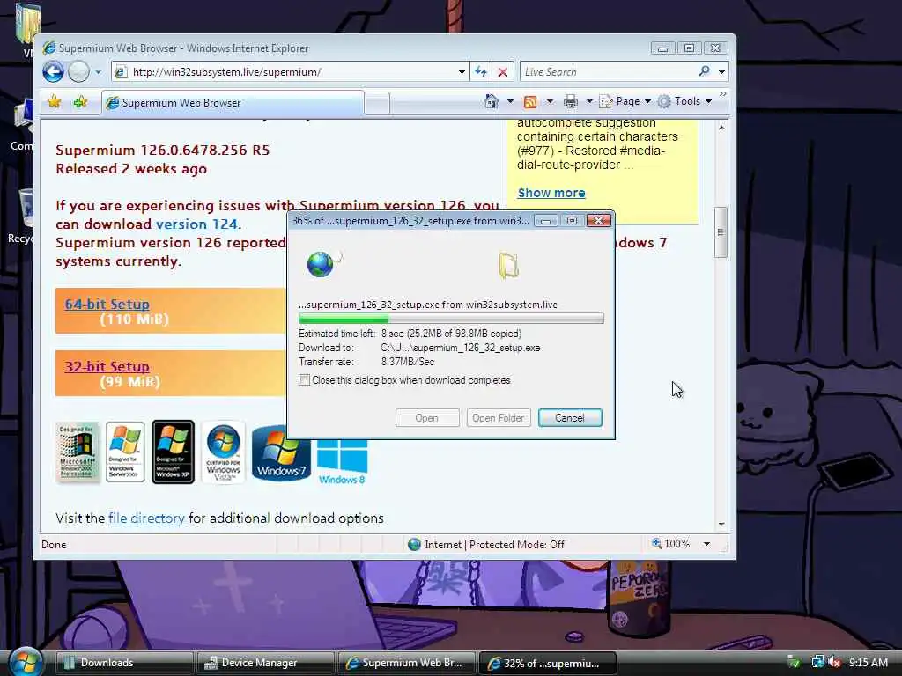
Task: Open the Windows Start orb
Action: click(24, 662)
